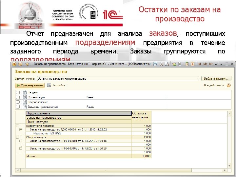Click the Вариант отчета input field
Viewport: 236px width, 177px height.
[118, 79]
